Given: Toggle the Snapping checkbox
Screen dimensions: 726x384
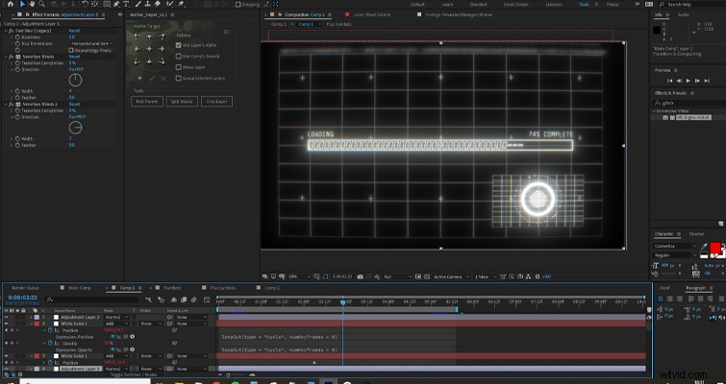Looking at the screenshot, I should [238, 4].
